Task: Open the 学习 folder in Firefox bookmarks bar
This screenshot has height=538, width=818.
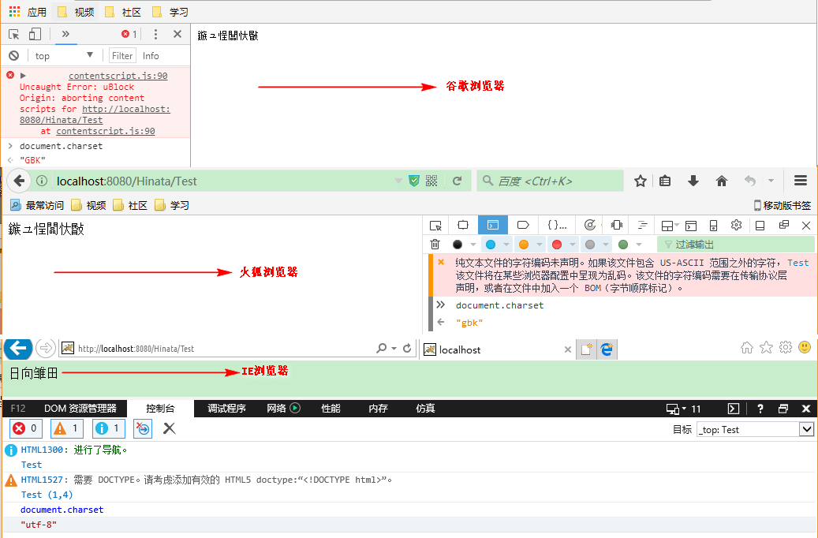Action: [x=172, y=206]
